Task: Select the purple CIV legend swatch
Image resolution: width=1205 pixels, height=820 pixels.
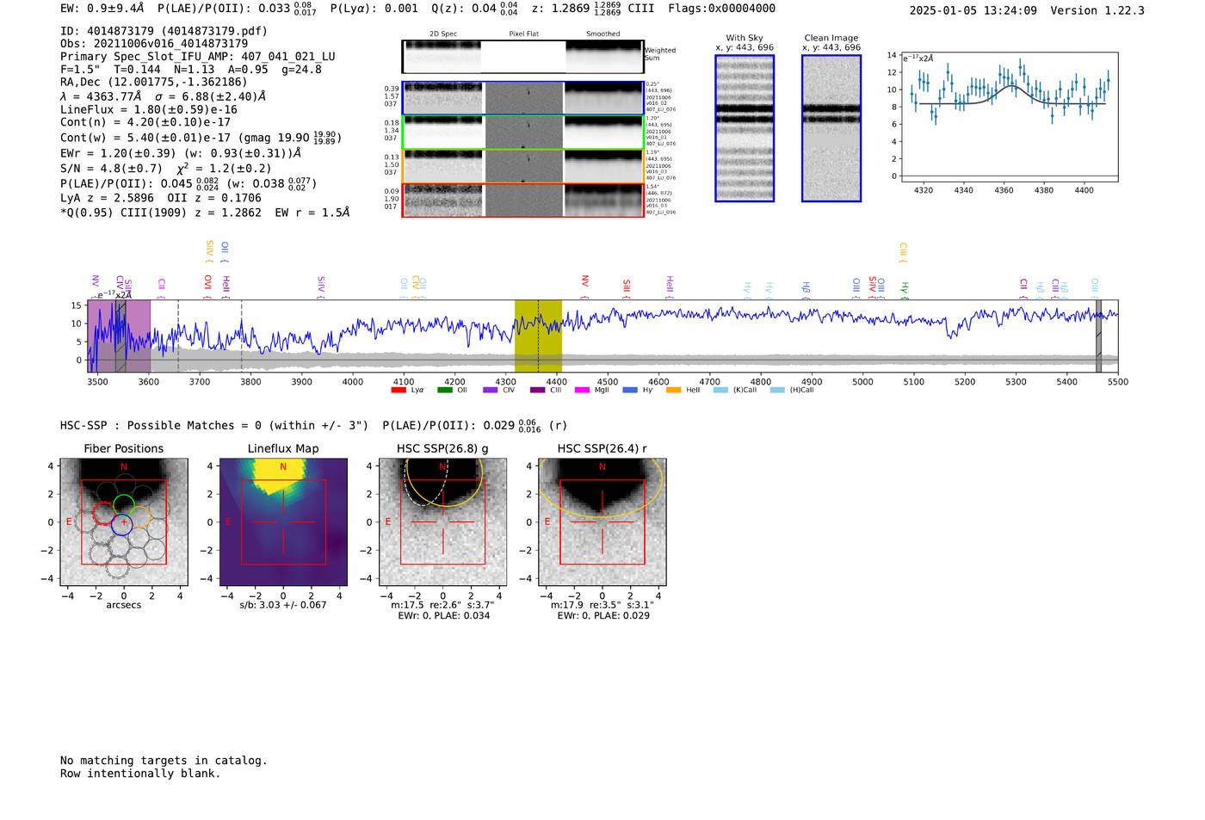Action: (x=491, y=390)
